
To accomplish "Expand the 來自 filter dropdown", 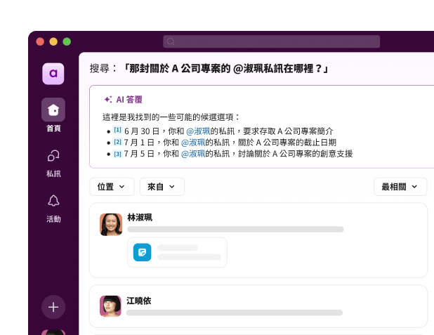I will coord(162,187).
